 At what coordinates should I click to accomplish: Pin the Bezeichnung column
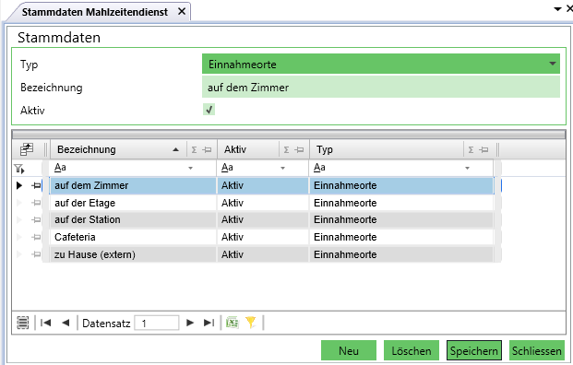208,149
